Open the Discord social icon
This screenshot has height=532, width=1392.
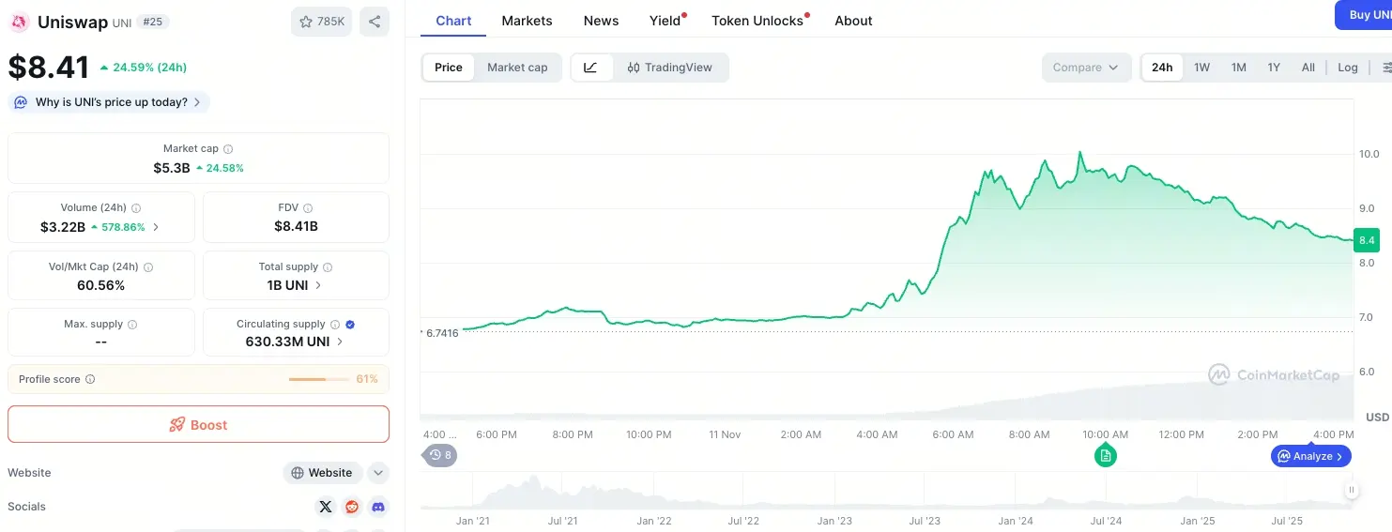pos(378,507)
